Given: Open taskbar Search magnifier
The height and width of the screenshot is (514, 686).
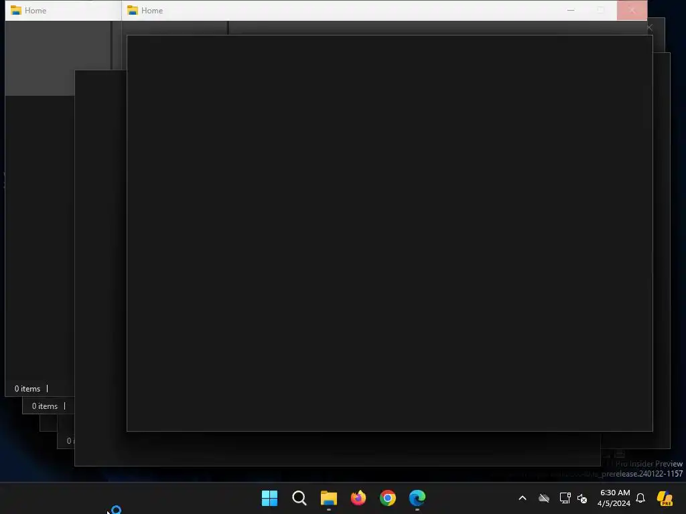Looking at the screenshot, I should click(x=299, y=498).
